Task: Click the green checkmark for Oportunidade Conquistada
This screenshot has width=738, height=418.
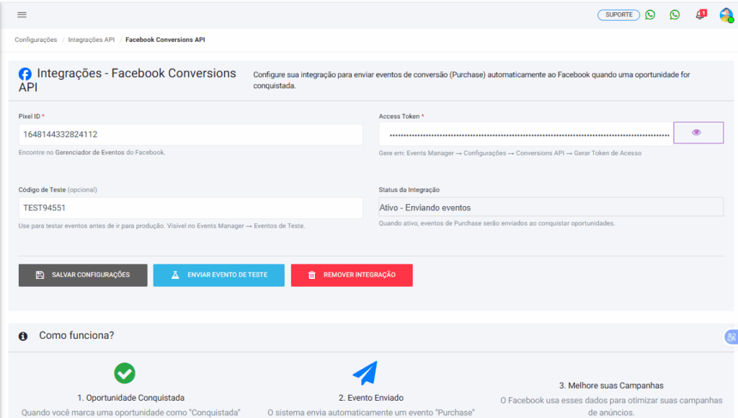Action: click(x=125, y=373)
